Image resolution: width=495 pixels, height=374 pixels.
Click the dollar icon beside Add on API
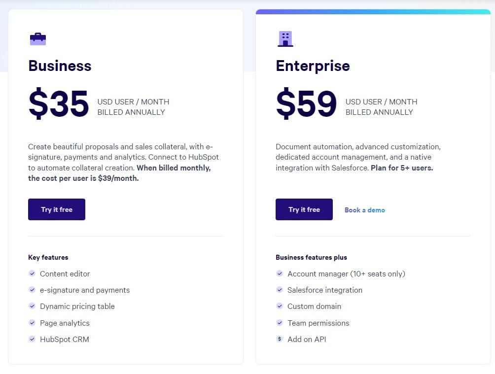(280, 340)
